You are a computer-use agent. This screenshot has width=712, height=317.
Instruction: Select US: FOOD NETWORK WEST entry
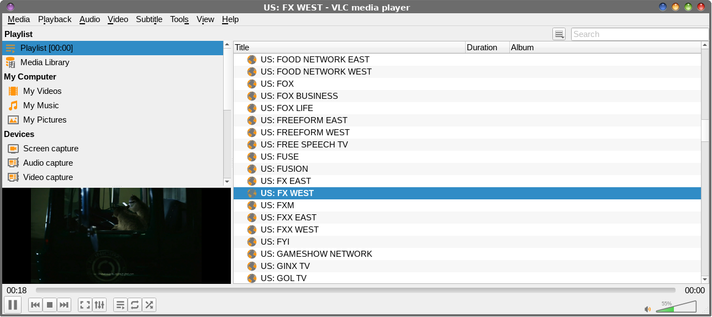click(x=467, y=72)
